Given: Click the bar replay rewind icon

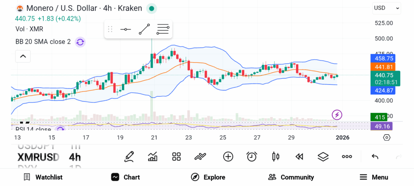Looking at the screenshot, I should [x=299, y=157].
